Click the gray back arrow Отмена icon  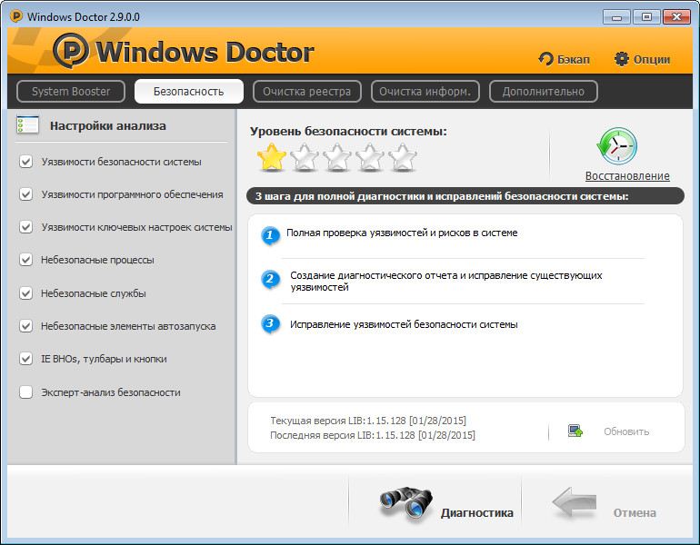pos(575,502)
